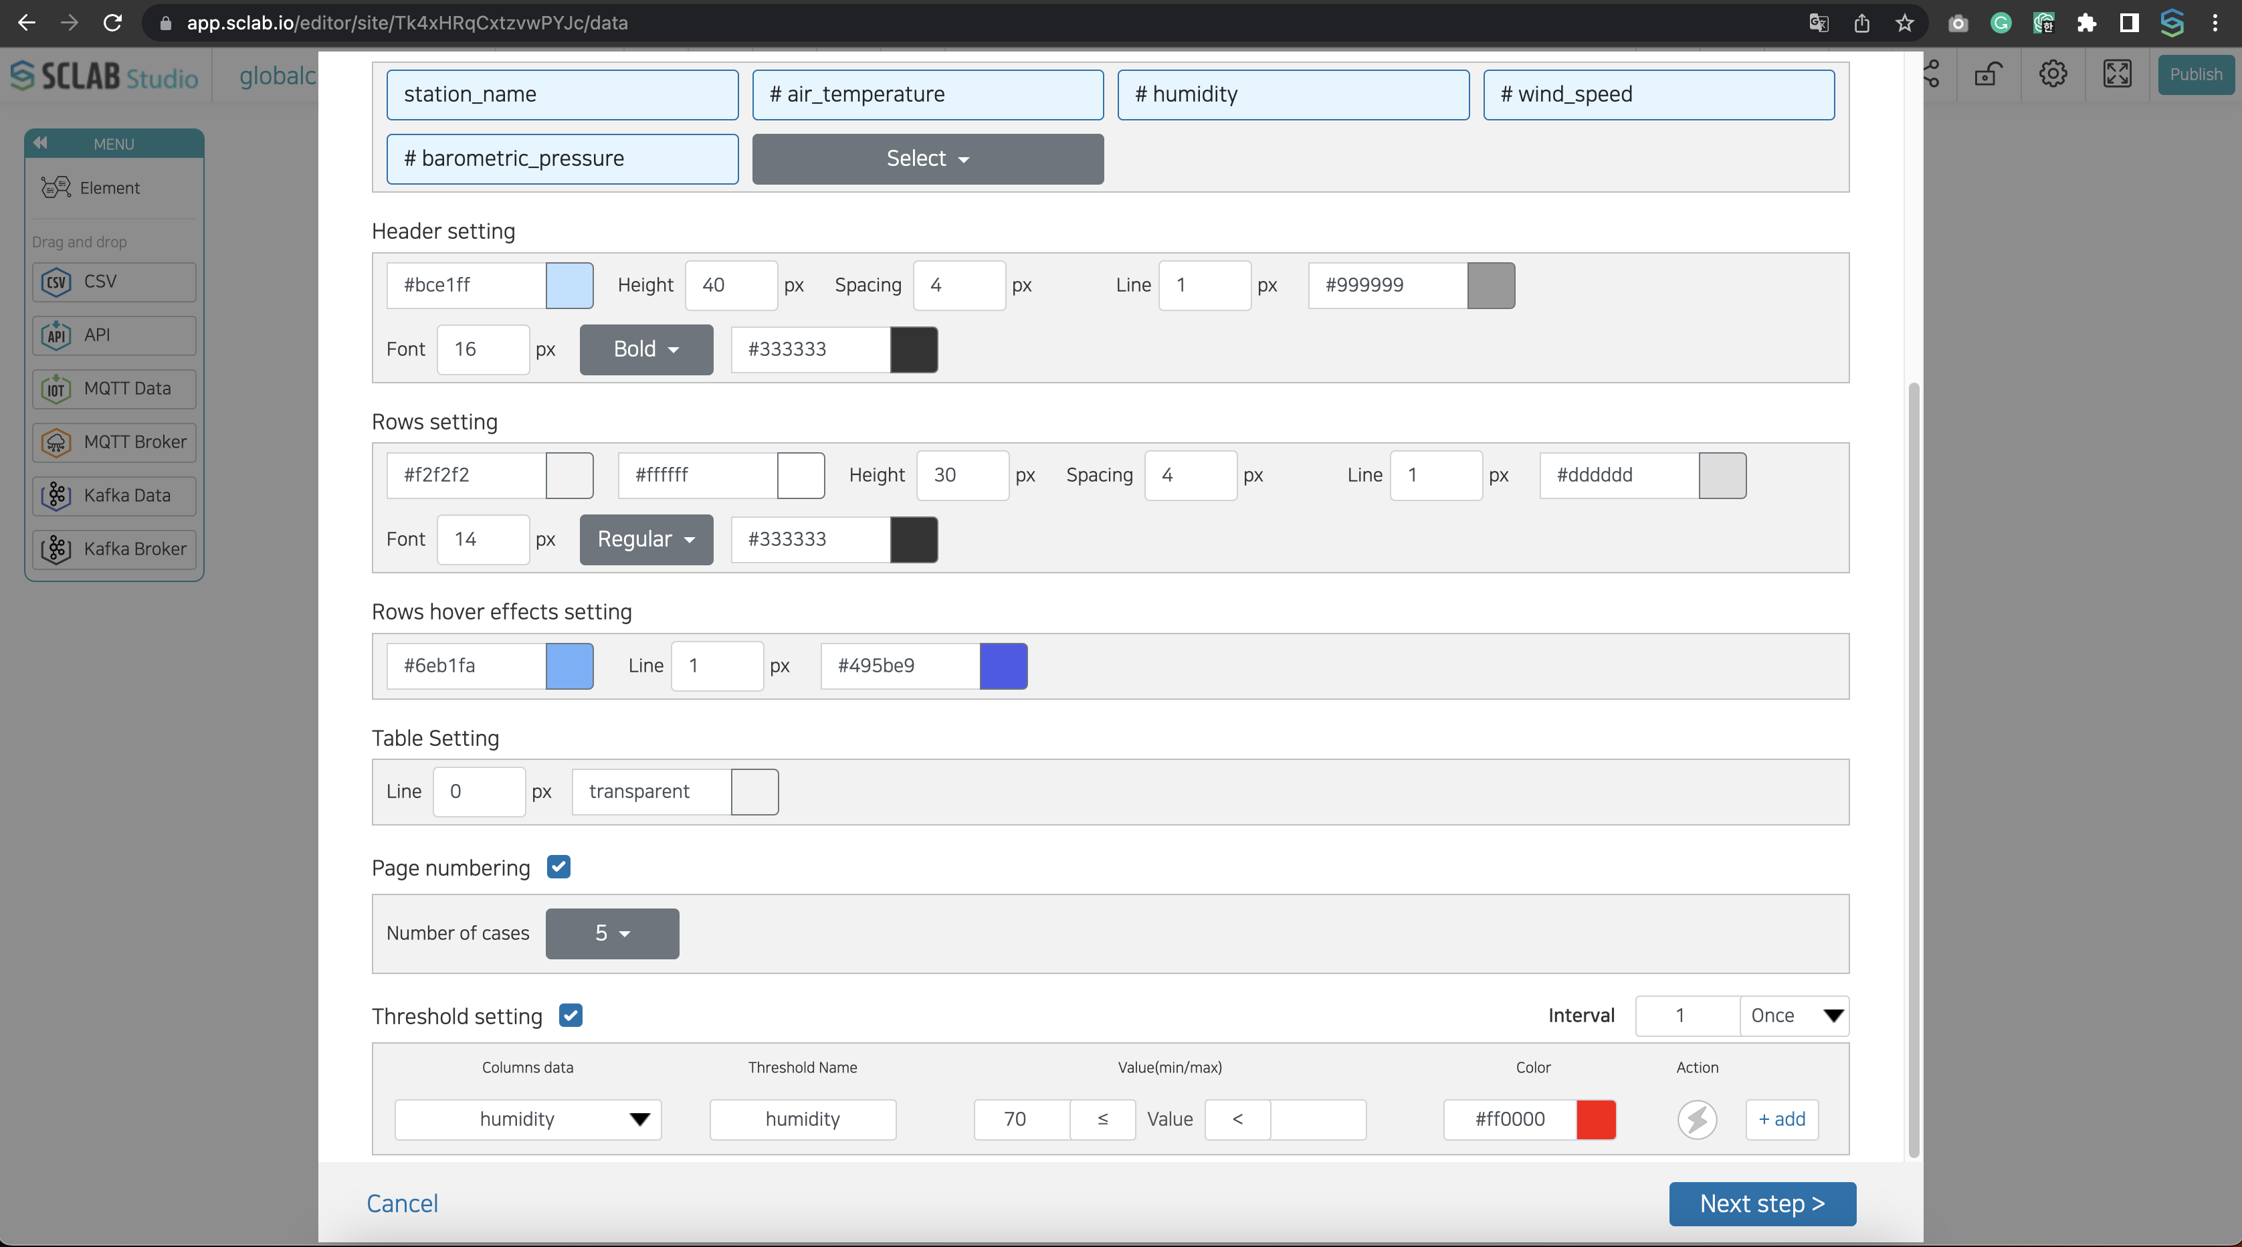Click the lightning bolt action icon
The image size is (2242, 1247).
point(1697,1119)
